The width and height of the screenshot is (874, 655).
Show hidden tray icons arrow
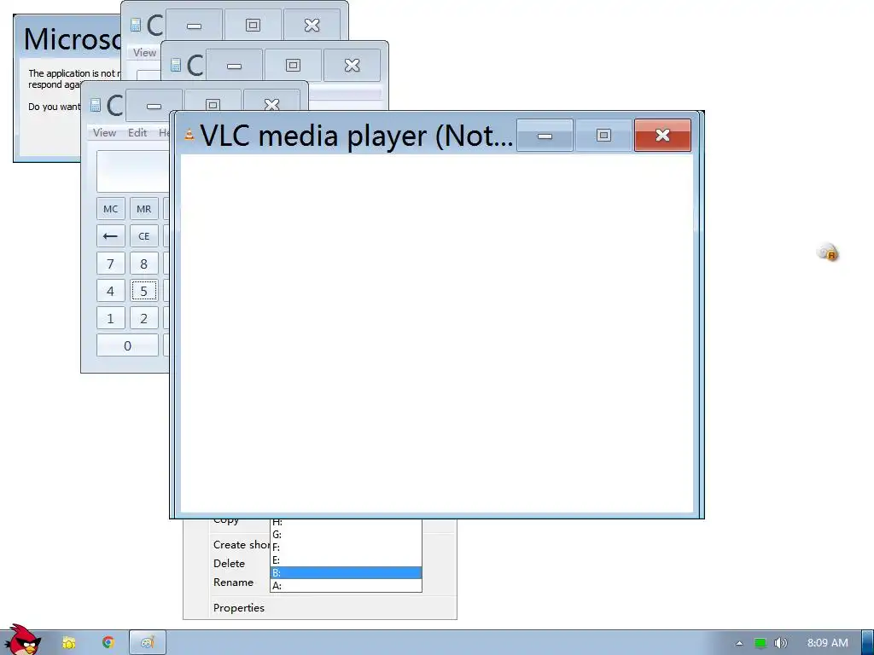pyautogui.click(x=739, y=643)
